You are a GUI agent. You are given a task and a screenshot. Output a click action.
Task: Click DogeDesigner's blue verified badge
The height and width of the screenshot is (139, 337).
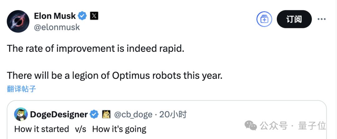pyautogui.click(x=94, y=114)
